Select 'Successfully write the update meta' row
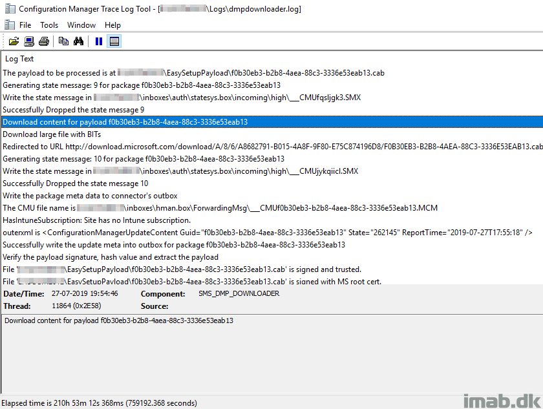 272,245
